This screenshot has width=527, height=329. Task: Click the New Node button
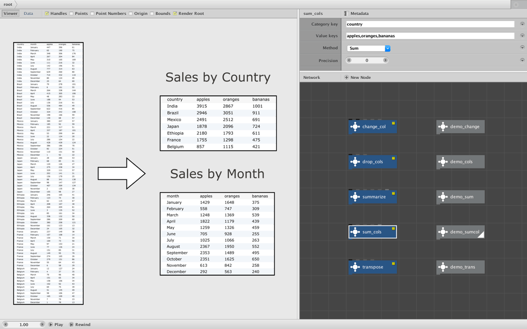[358, 77]
